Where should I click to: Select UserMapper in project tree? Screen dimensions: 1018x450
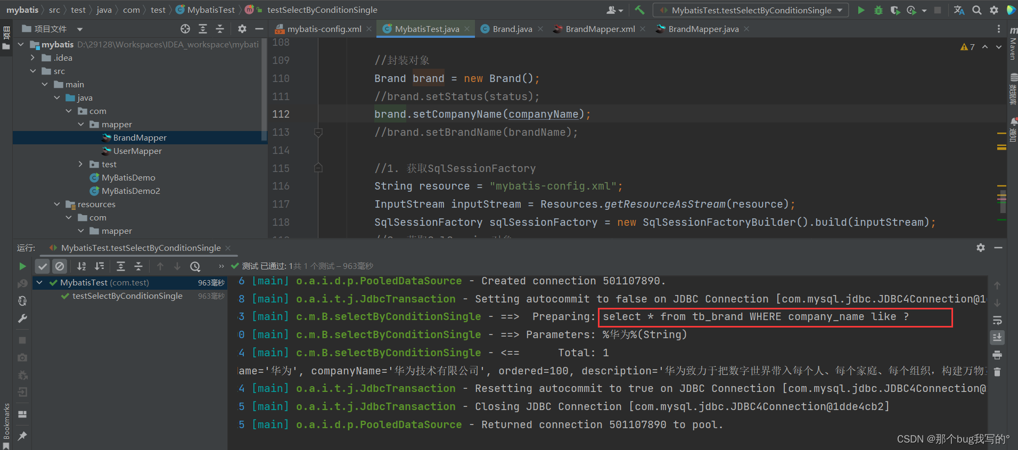pyautogui.click(x=137, y=151)
